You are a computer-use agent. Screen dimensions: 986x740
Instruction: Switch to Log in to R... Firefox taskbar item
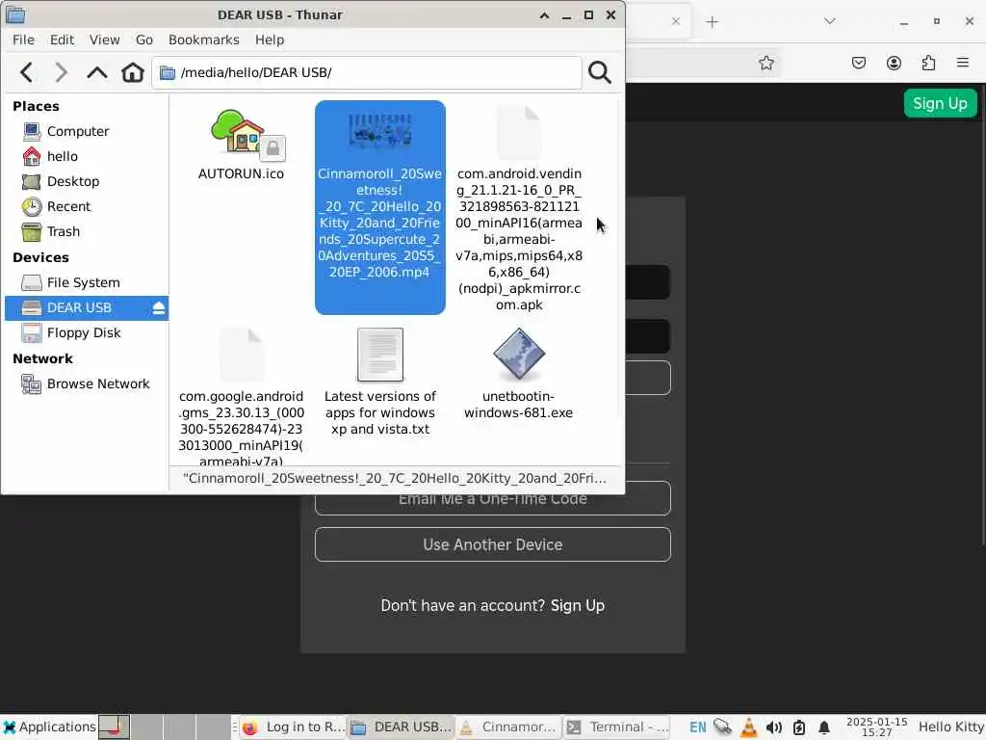(293, 727)
